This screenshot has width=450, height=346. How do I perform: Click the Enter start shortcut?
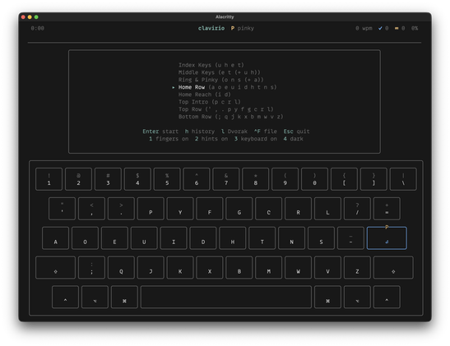point(160,131)
